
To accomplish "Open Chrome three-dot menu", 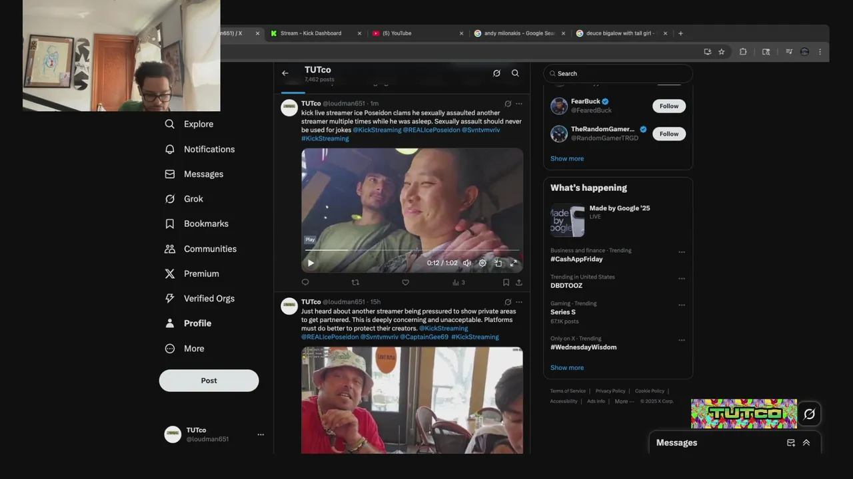I will [820, 52].
